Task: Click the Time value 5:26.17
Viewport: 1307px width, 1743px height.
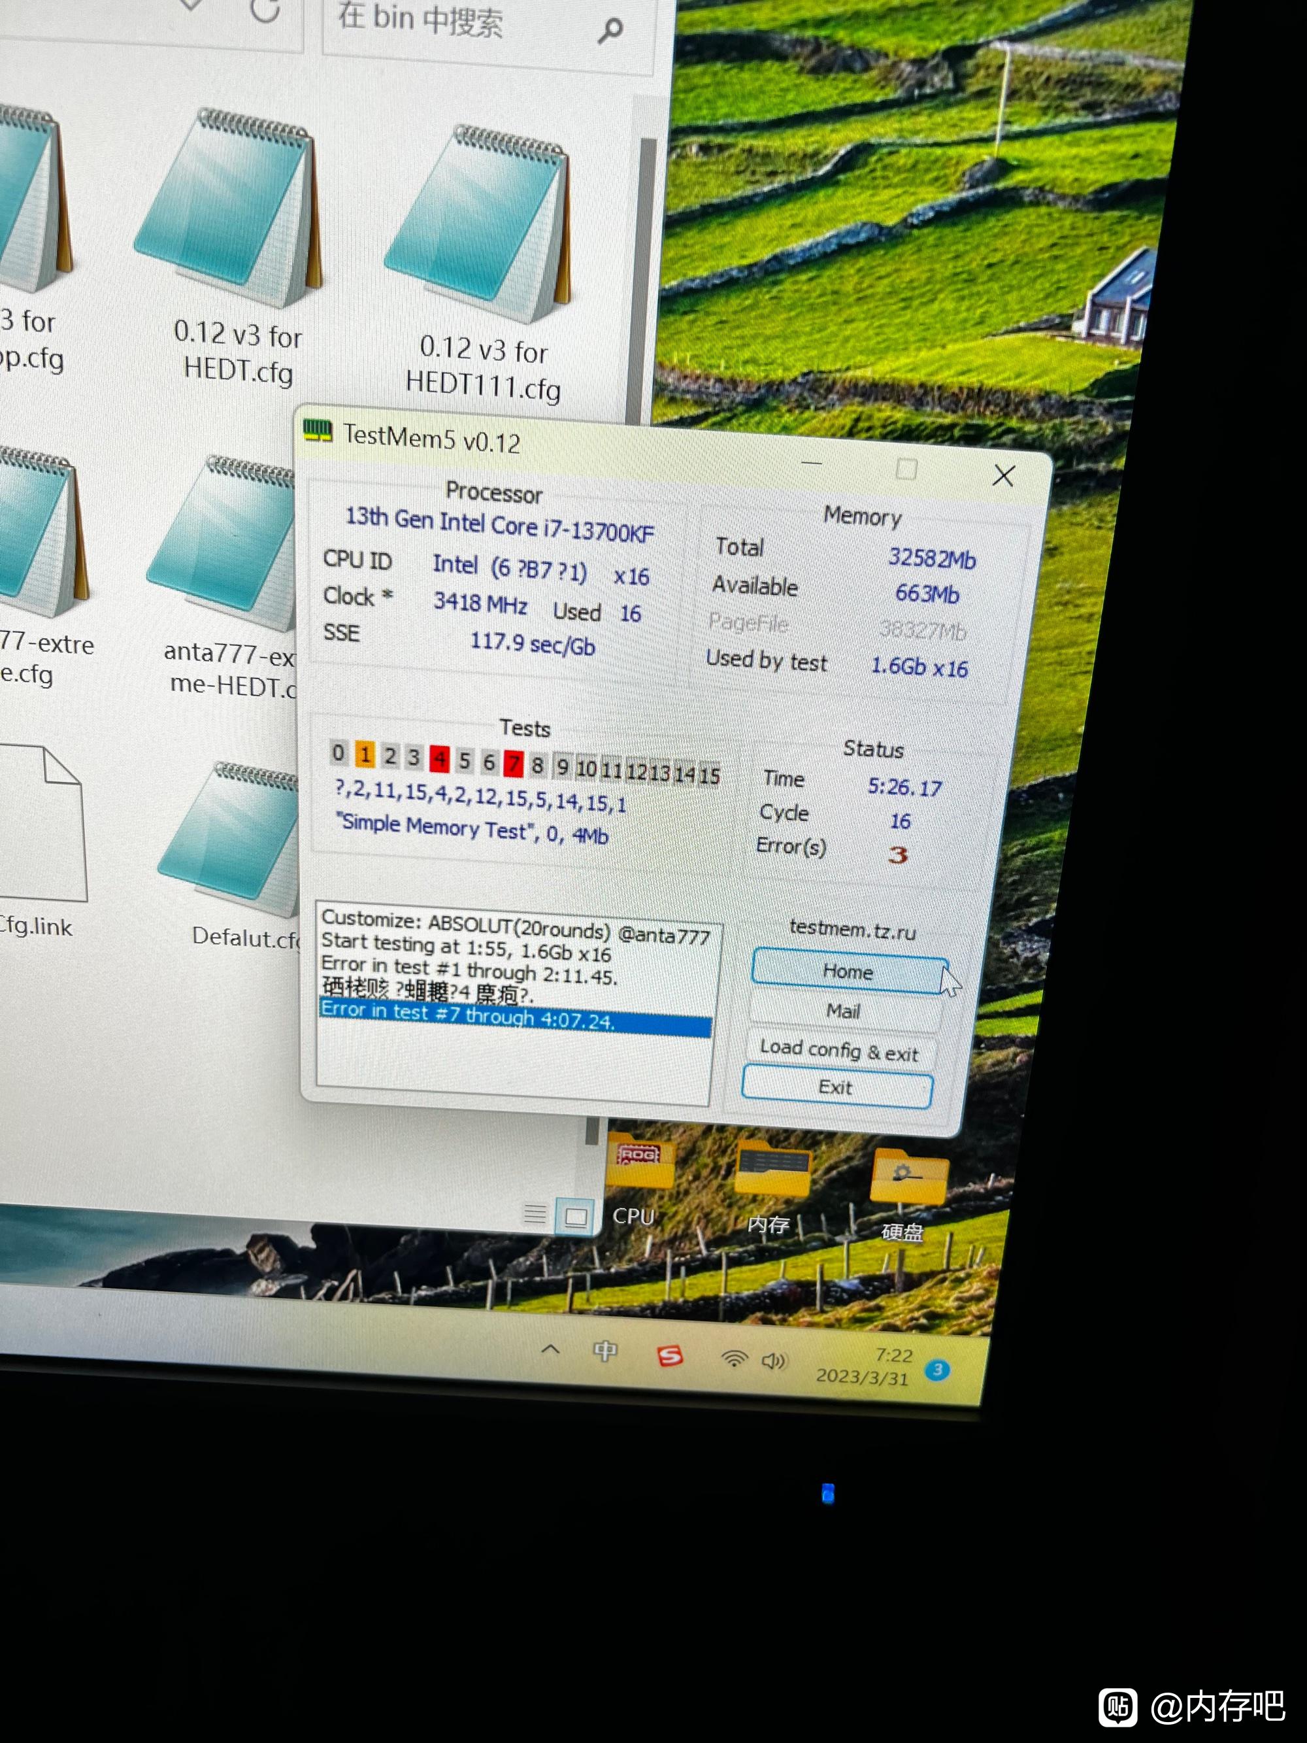Action: (x=904, y=787)
